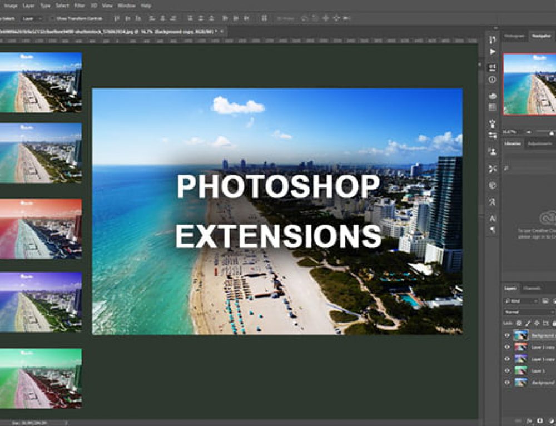The height and width of the screenshot is (426, 556).
Task: Open the Layer menu
Action: point(29,6)
